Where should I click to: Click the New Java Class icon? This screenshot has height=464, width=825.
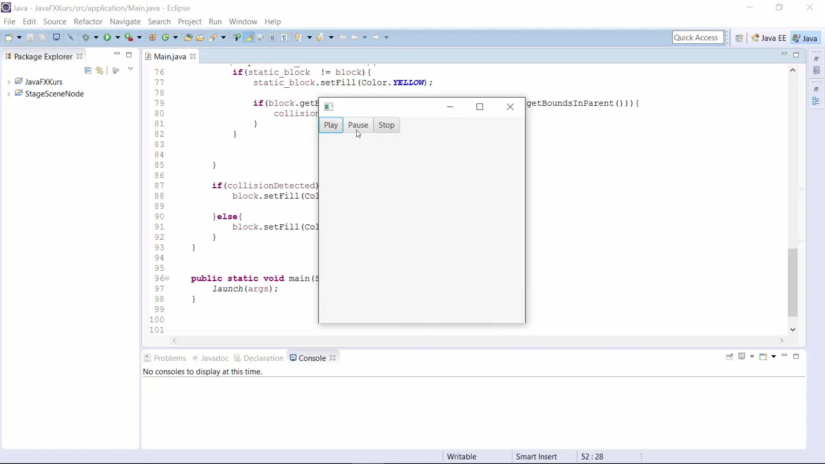tap(165, 37)
